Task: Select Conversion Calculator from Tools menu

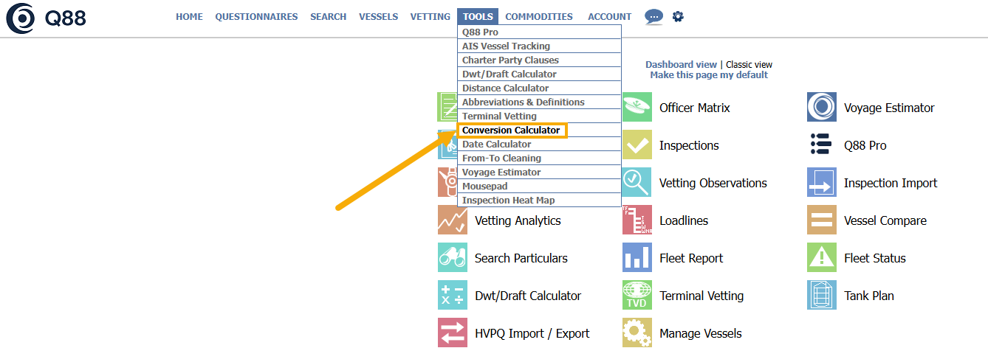Action: coord(511,130)
